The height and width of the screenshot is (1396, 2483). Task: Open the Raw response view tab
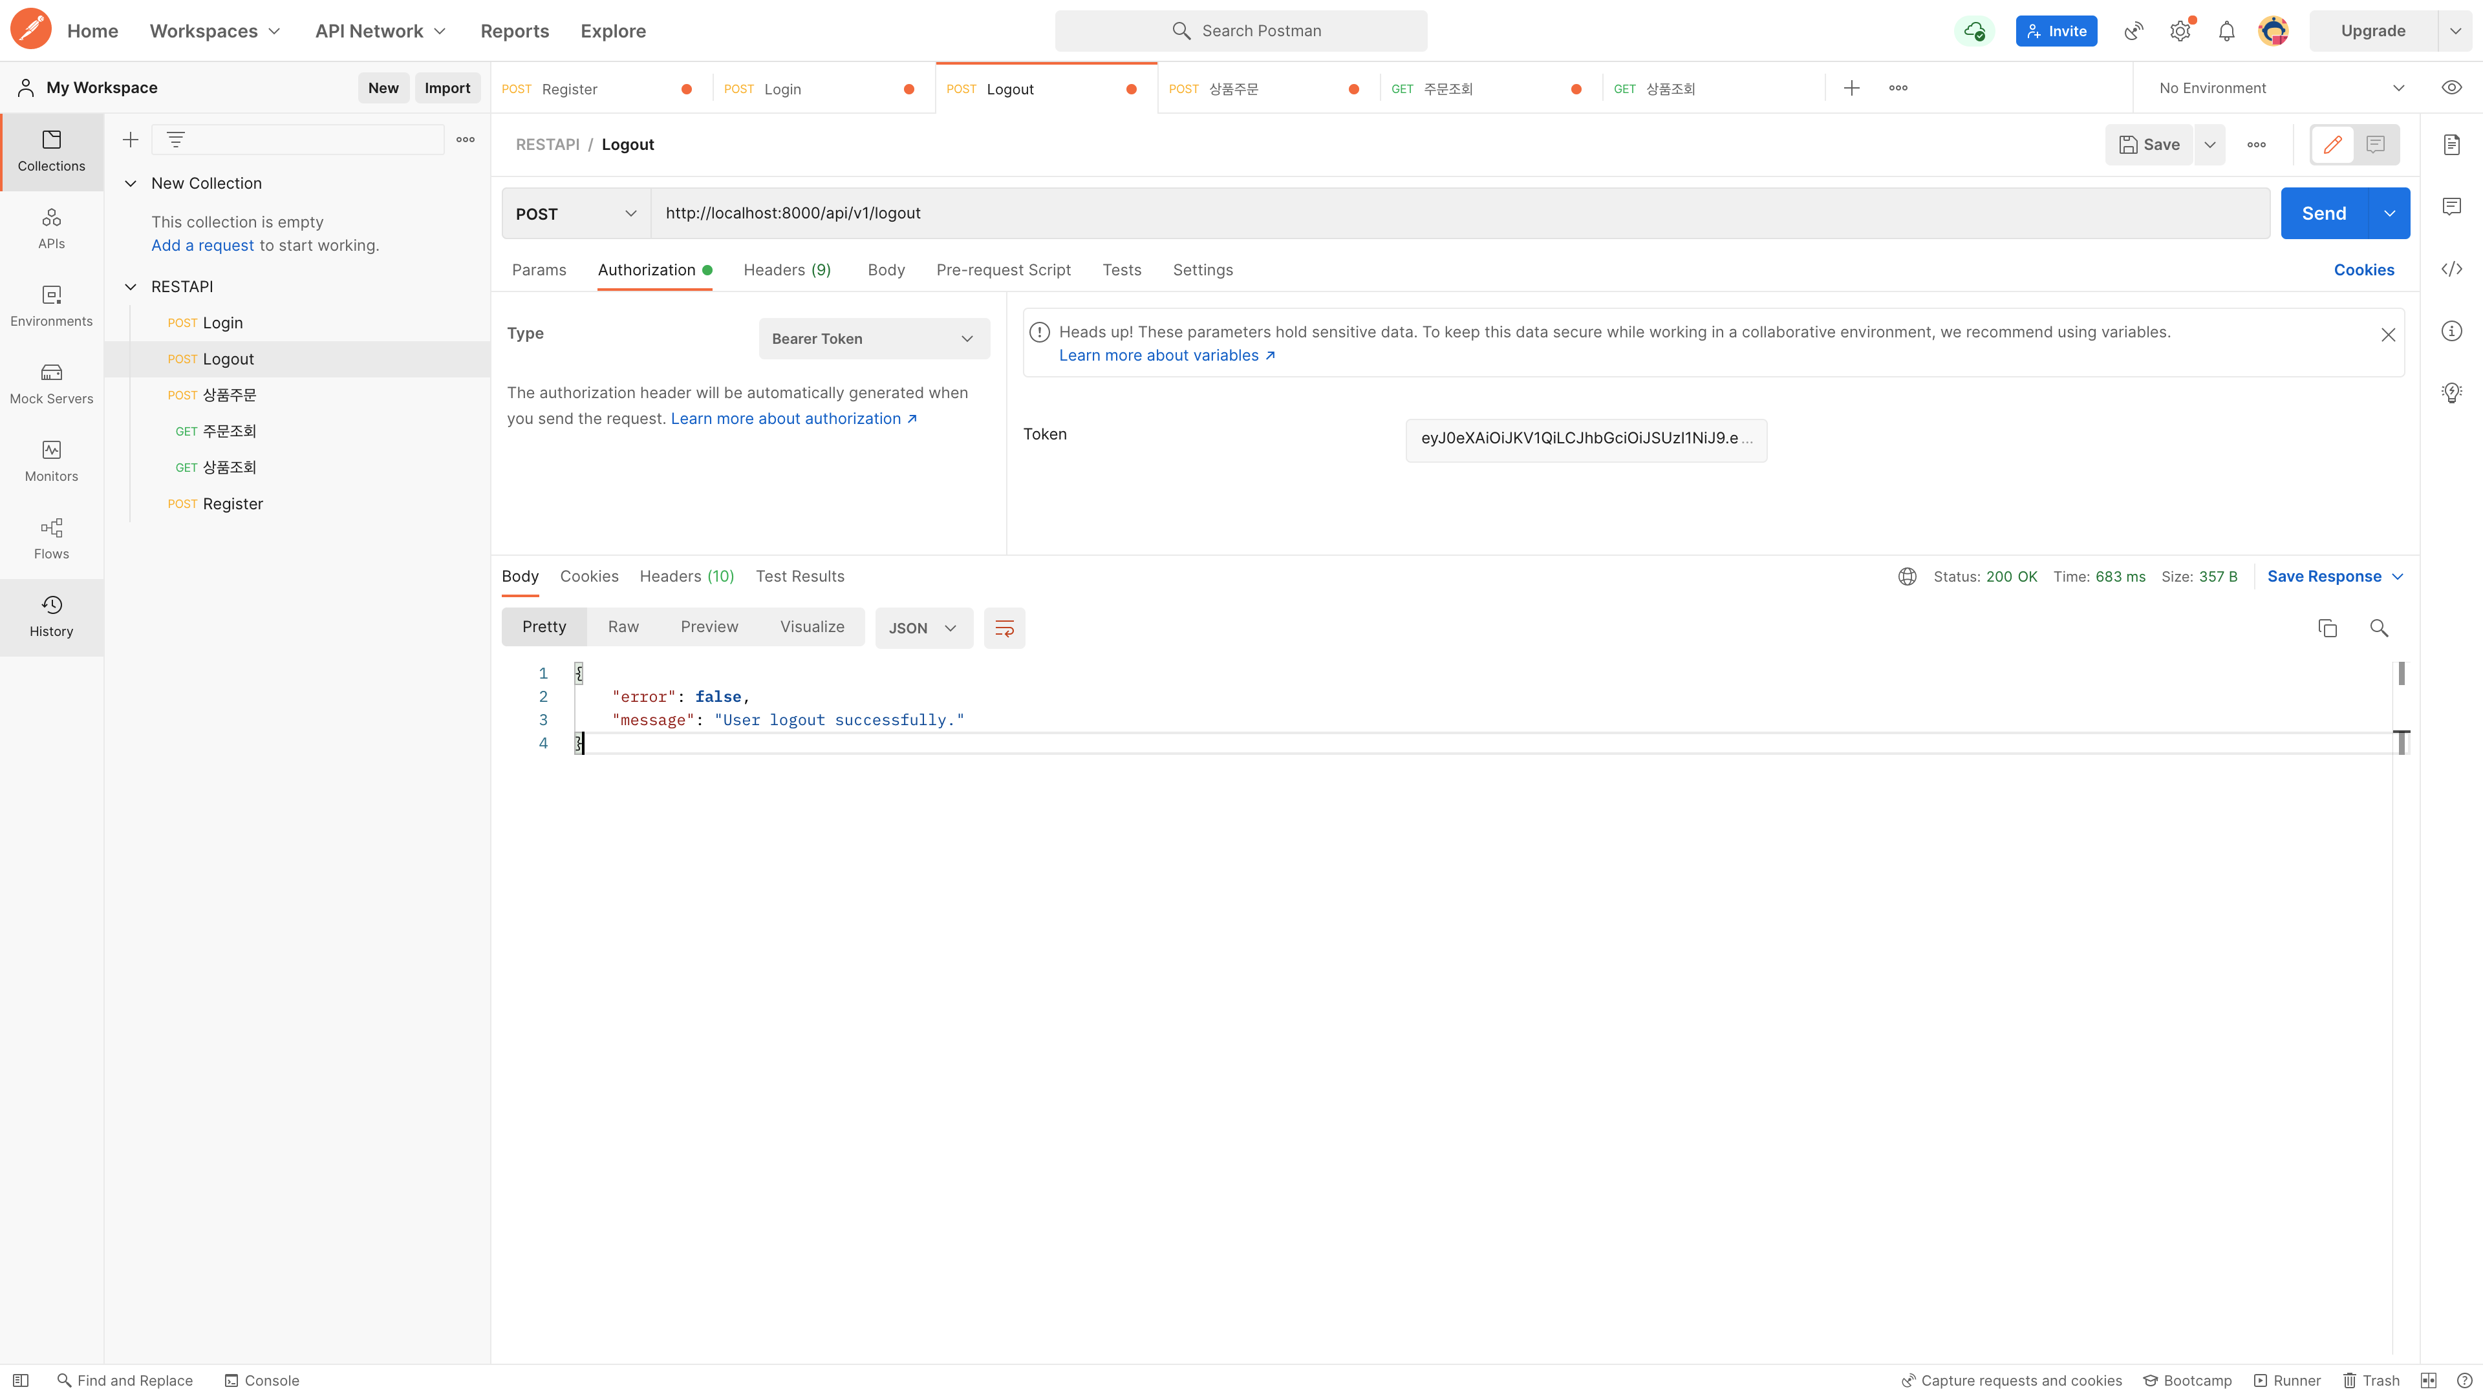tap(623, 627)
